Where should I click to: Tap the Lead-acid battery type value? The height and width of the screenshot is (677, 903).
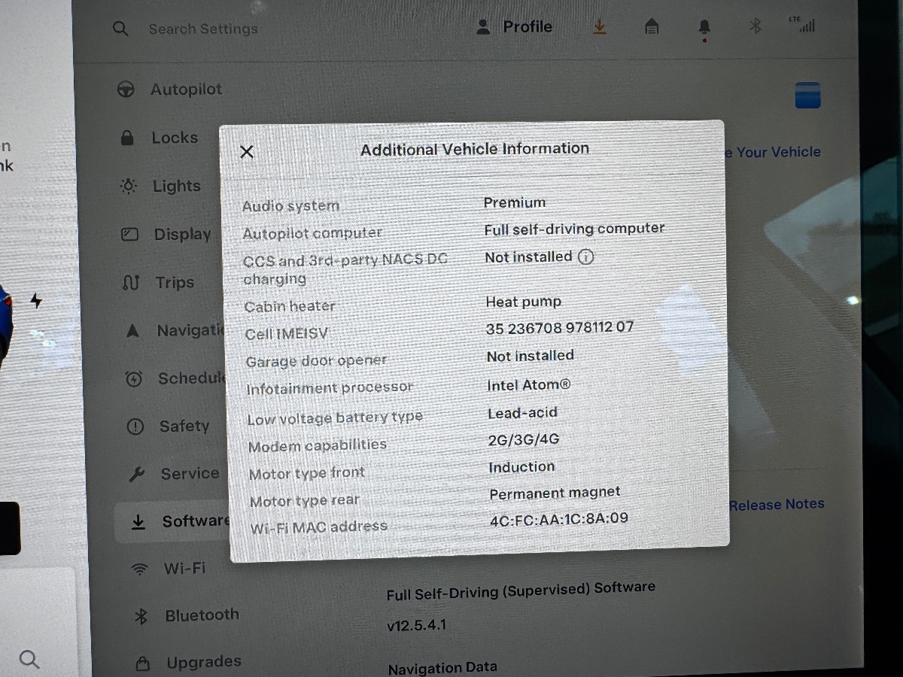point(522,413)
